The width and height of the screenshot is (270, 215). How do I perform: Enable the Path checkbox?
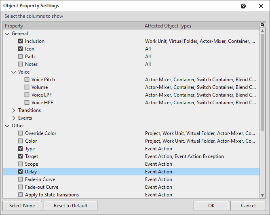[x=21, y=57]
